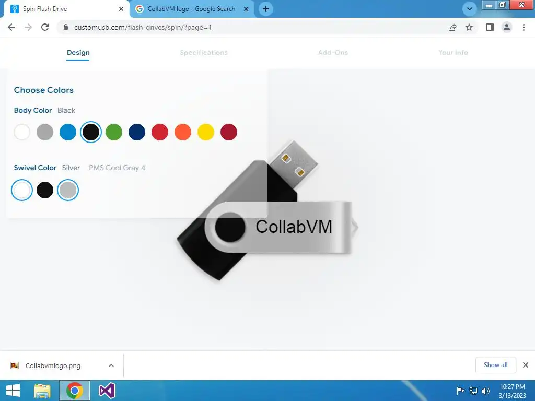Go back with the browser back arrow

click(11, 27)
